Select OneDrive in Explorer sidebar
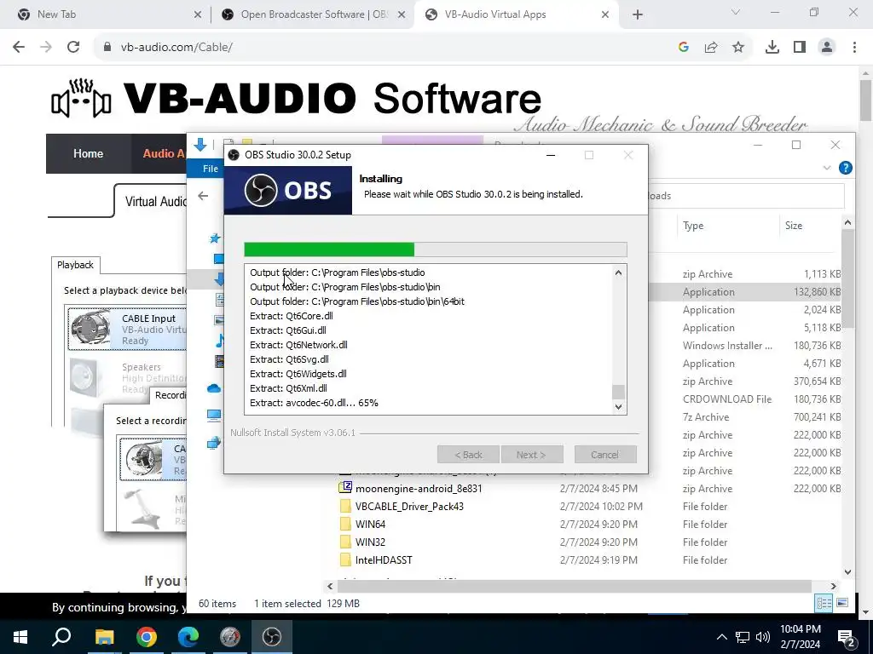 pyautogui.click(x=214, y=388)
